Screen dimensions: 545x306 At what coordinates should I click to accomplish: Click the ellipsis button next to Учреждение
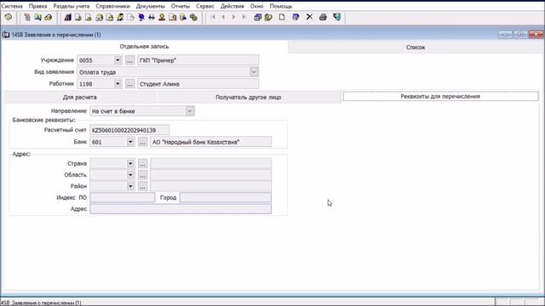coord(129,60)
